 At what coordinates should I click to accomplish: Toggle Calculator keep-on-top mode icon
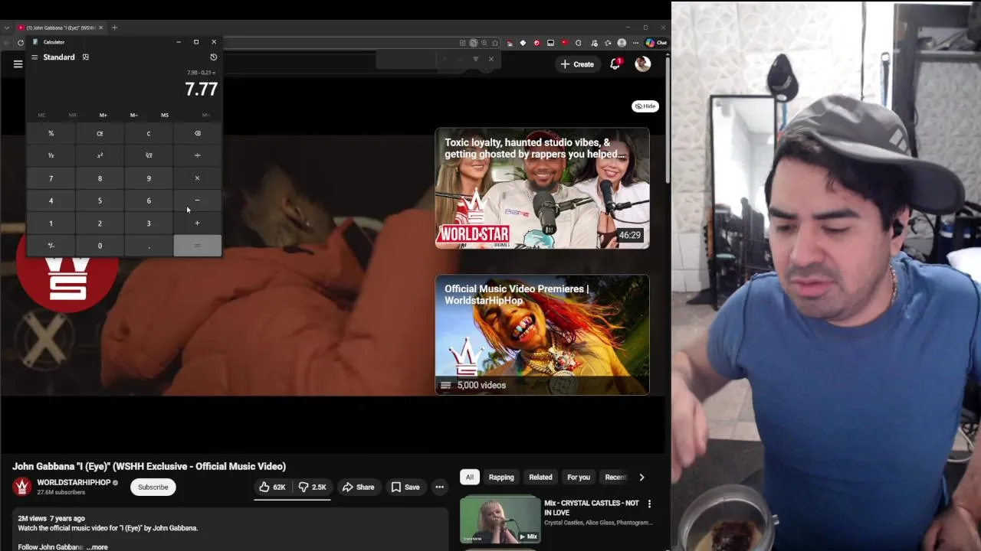click(85, 57)
